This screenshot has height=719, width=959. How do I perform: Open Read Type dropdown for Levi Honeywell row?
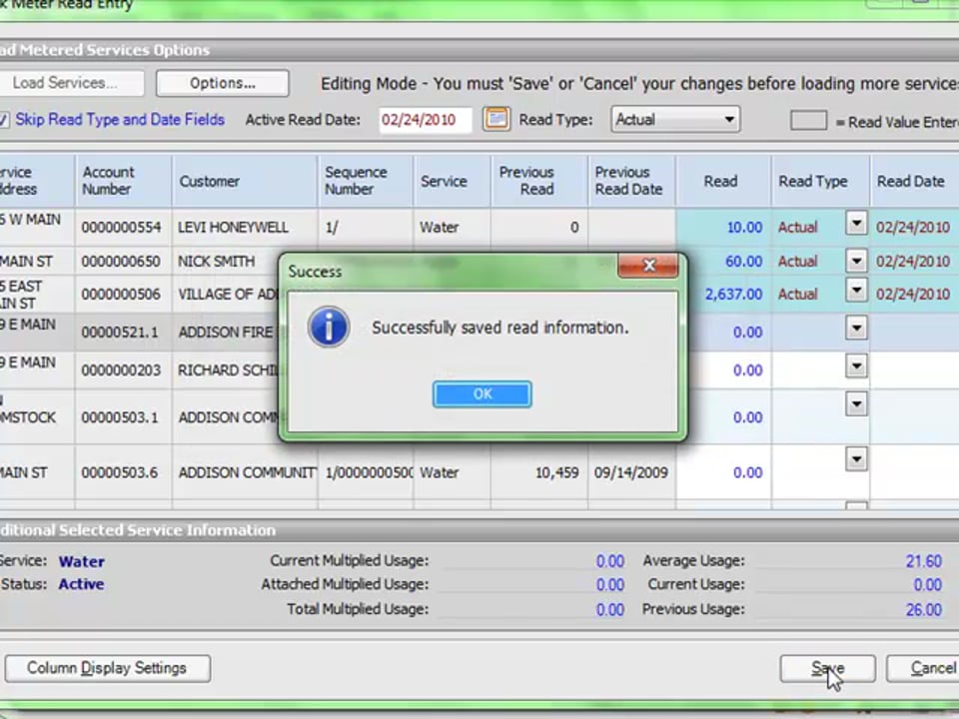coord(856,225)
